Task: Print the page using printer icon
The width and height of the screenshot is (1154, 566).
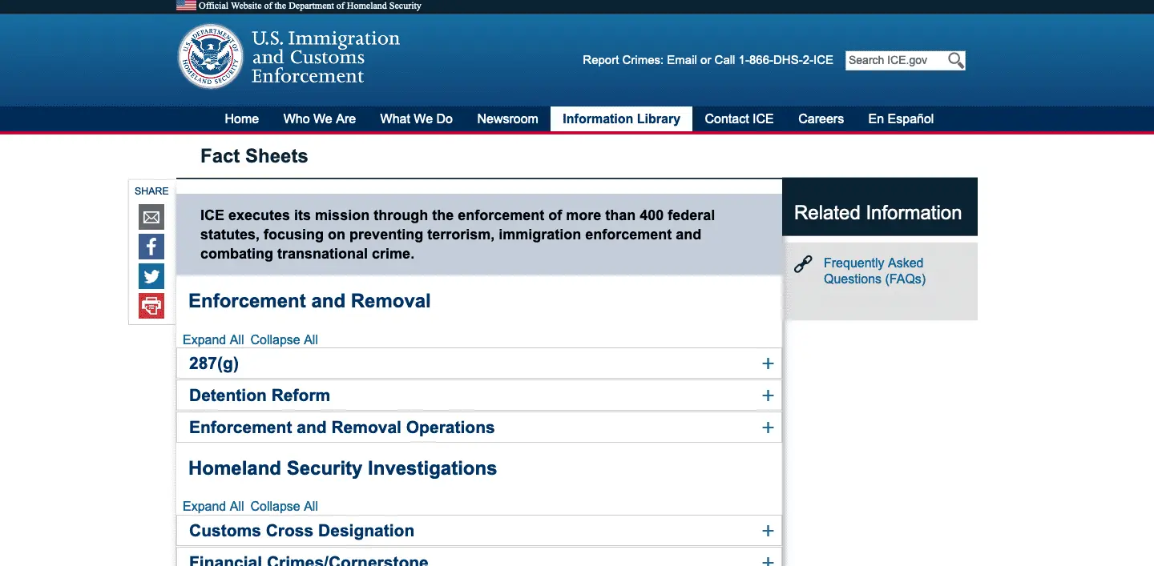Action: coord(151,306)
